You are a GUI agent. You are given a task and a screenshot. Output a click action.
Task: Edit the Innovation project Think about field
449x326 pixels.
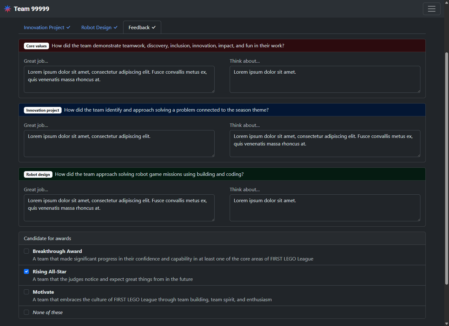[x=325, y=144]
